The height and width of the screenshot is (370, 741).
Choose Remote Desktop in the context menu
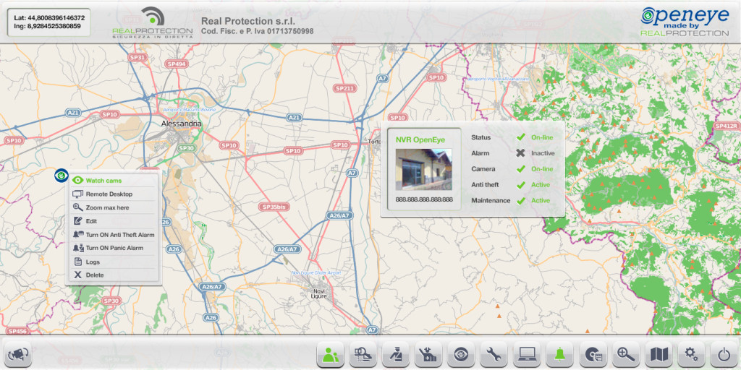pos(114,194)
